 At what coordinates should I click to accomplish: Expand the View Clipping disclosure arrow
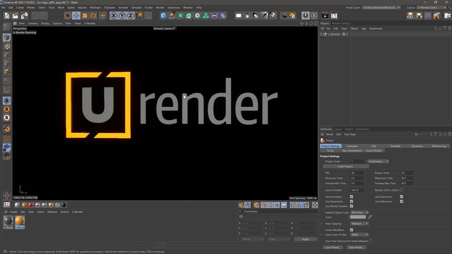coord(322,223)
